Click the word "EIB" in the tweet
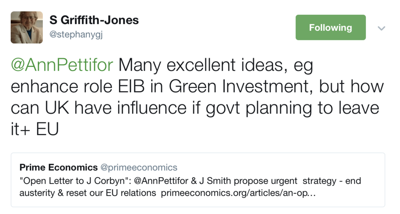Image resolution: width=400 pixels, height=214 pixels. coord(142,87)
